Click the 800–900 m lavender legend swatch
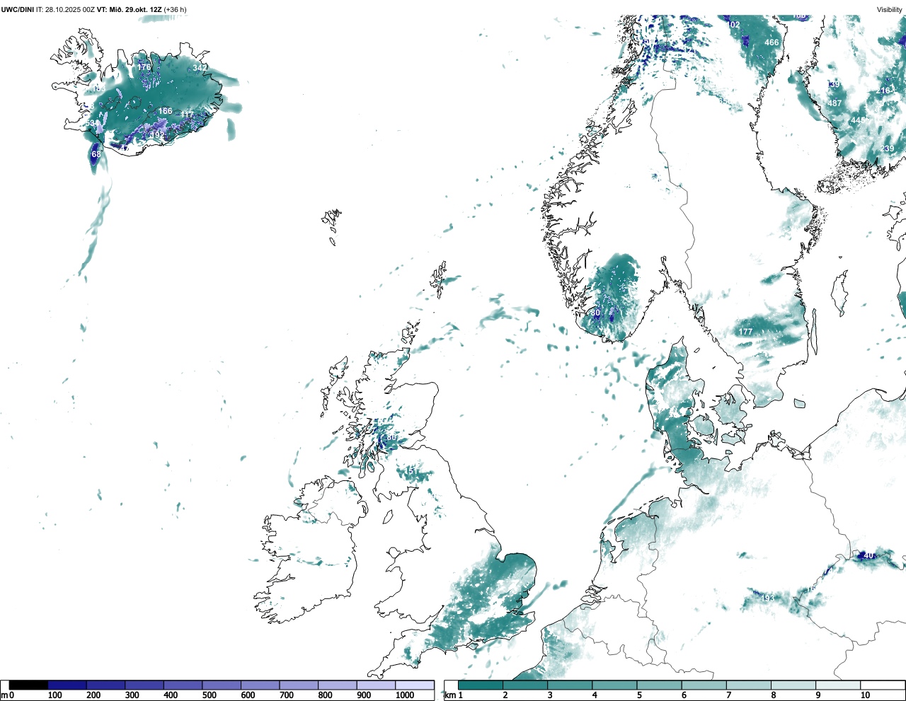906x701 pixels. 337,685
